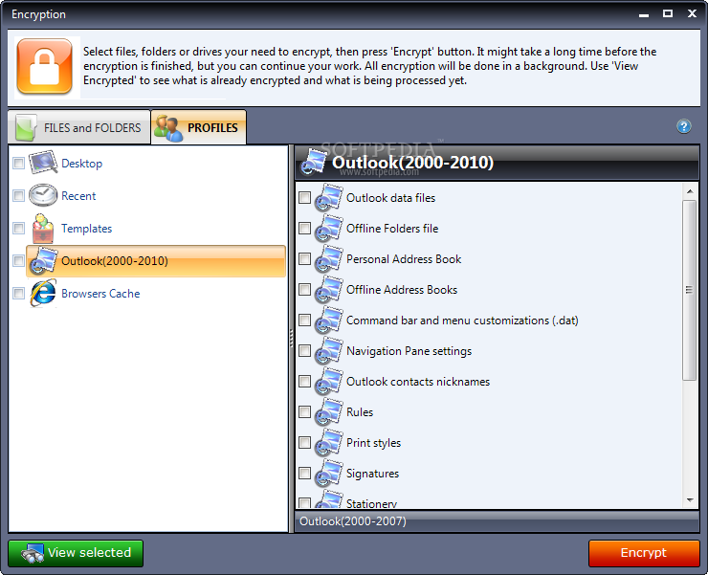Tick the Outlook contacts nicknames checkbox
The height and width of the screenshot is (575, 708).
305,381
